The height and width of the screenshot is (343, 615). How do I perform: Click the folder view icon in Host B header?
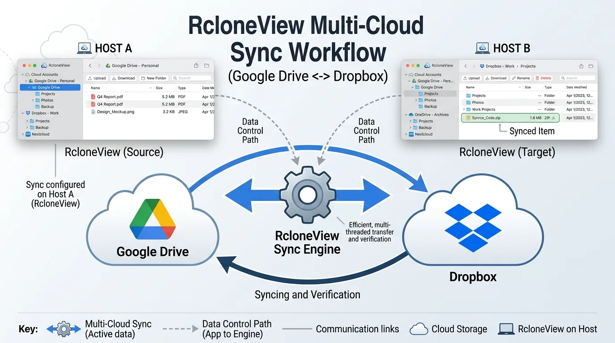pyautogui.click(x=591, y=66)
